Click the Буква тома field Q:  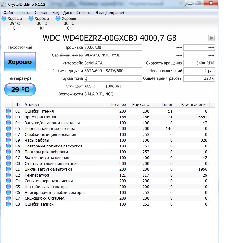(x=113, y=78)
